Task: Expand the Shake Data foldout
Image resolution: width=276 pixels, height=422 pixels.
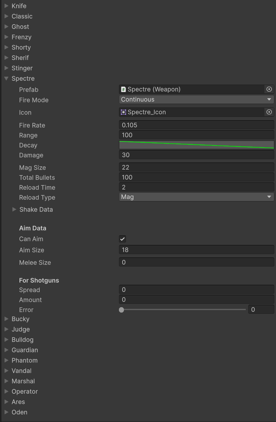Action: click(x=14, y=209)
